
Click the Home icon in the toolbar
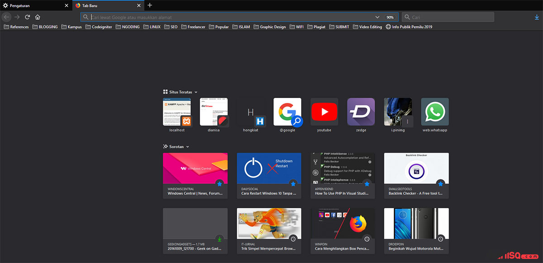coord(38,17)
